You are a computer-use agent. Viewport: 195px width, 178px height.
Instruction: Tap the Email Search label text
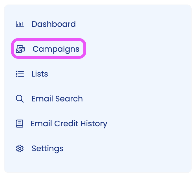[x=57, y=99]
